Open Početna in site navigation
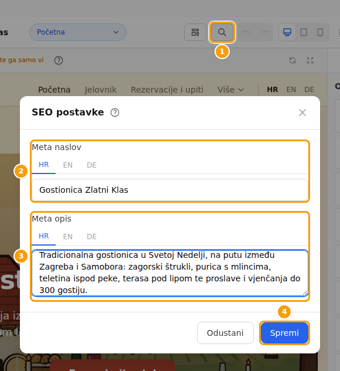 coord(54,90)
